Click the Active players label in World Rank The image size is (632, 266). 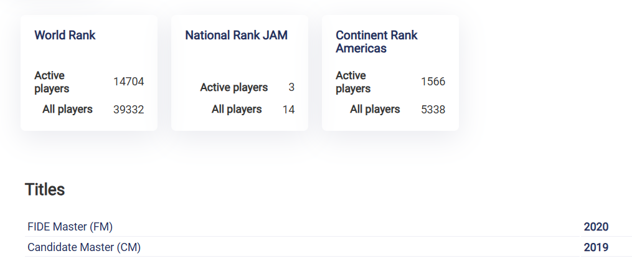(x=52, y=82)
